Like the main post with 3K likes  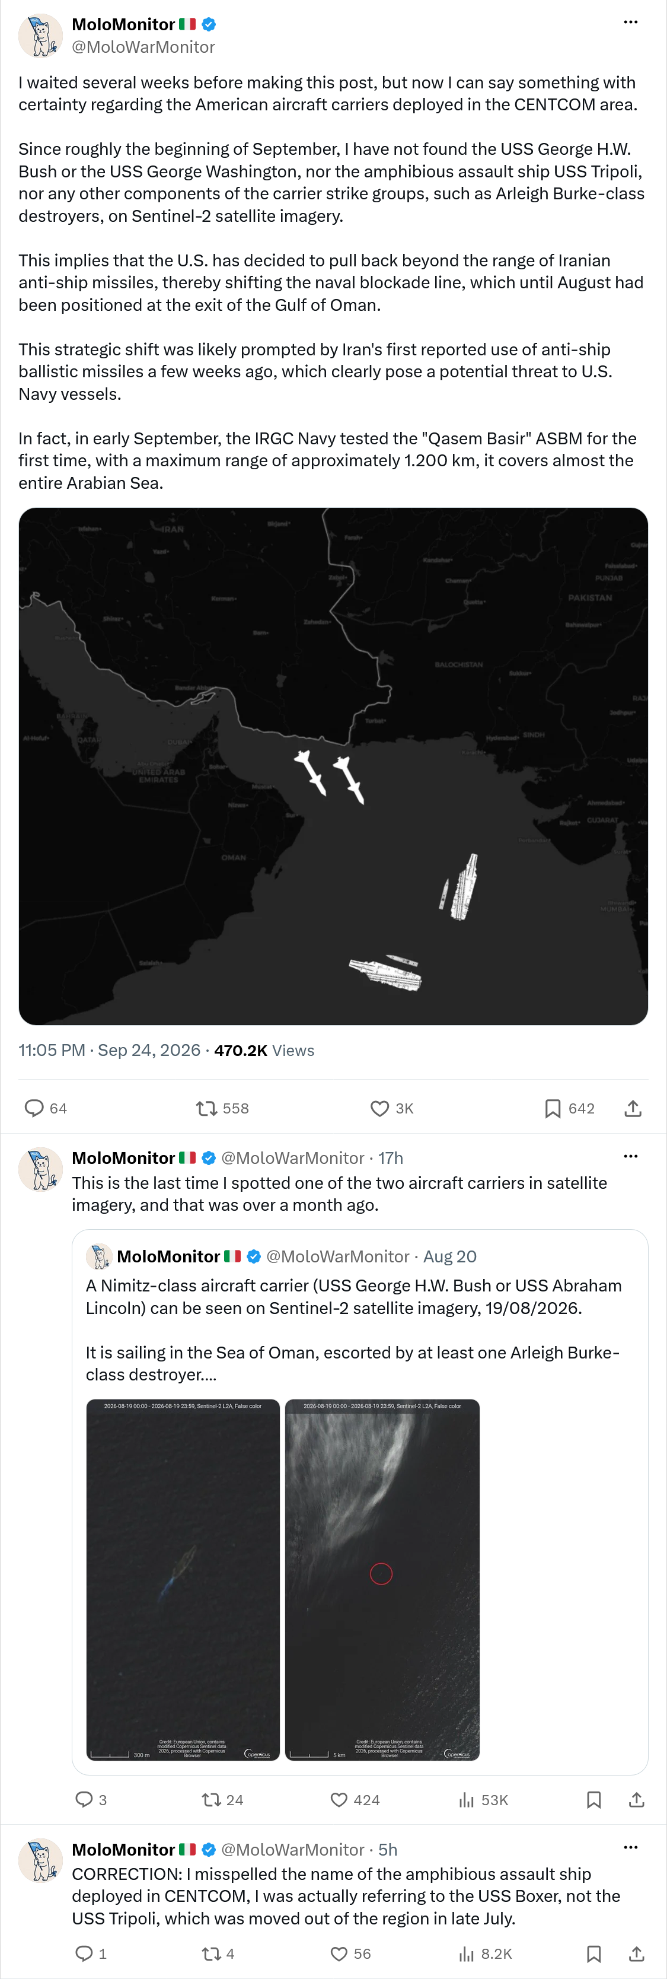[x=392, y=1108]
